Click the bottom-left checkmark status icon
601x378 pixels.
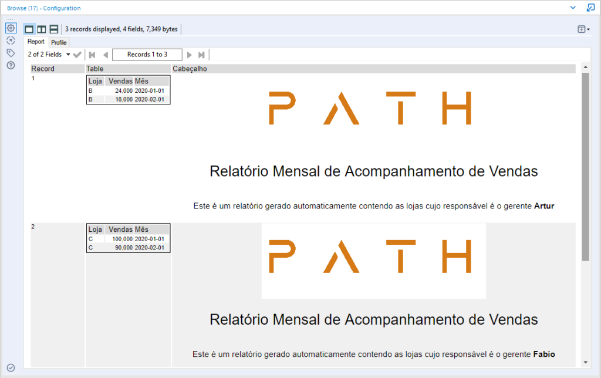point(11,367)
